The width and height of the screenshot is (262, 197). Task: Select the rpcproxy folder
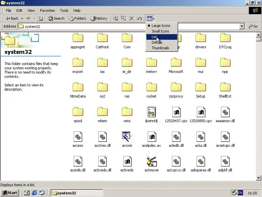click(x=176, y=90)
